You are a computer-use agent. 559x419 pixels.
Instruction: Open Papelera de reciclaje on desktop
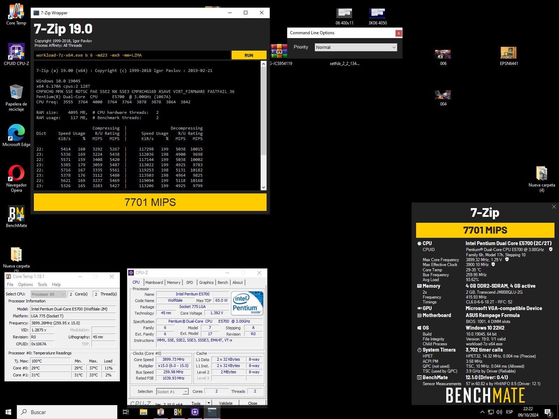(16, 98)
